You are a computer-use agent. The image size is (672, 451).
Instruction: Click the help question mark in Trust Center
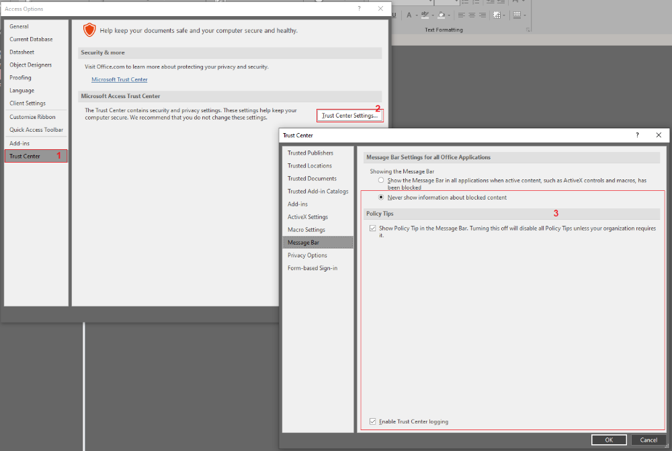[637, 135]
